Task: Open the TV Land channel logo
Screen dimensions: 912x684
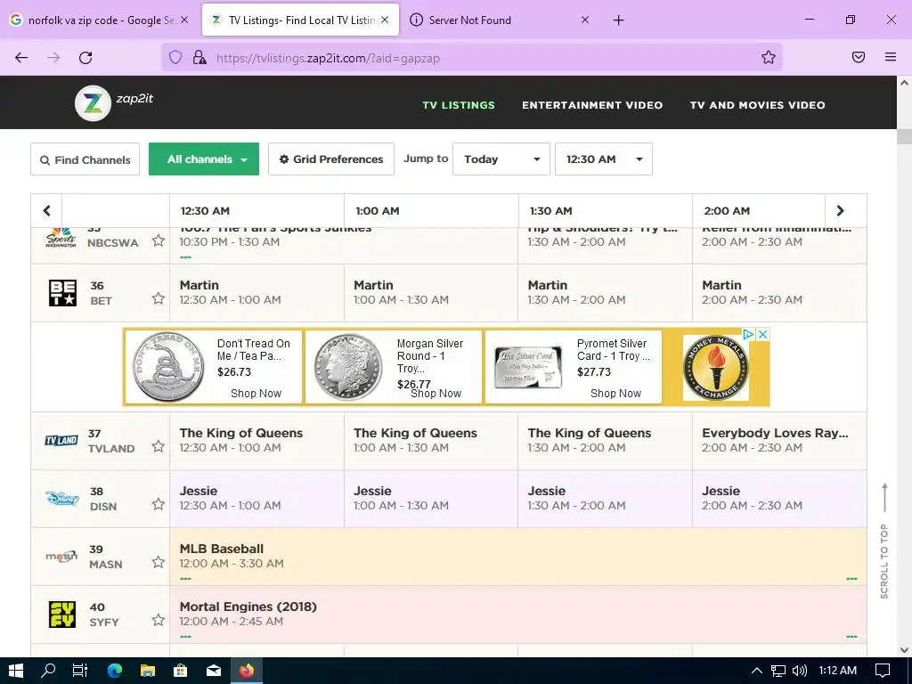Action: coord(61,440)
